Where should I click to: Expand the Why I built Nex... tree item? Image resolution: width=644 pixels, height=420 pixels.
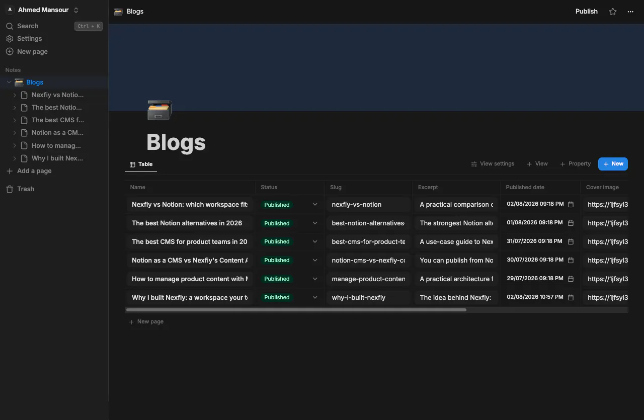click(15, 158)
